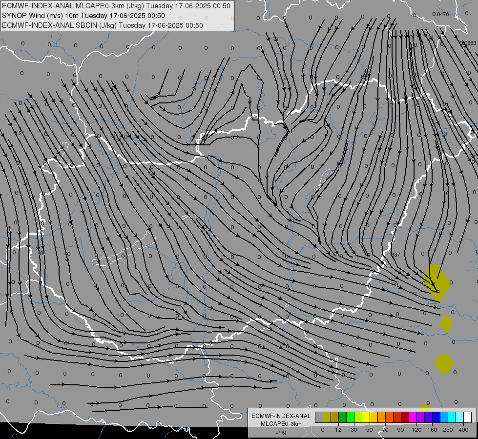478x439 pixels.
Task: Click the MLCAPE0-3km title line at top
Action: pos(116,6)
